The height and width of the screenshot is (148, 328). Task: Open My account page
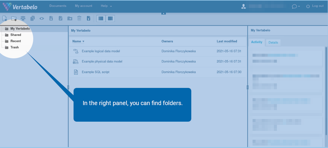[83, 6]
